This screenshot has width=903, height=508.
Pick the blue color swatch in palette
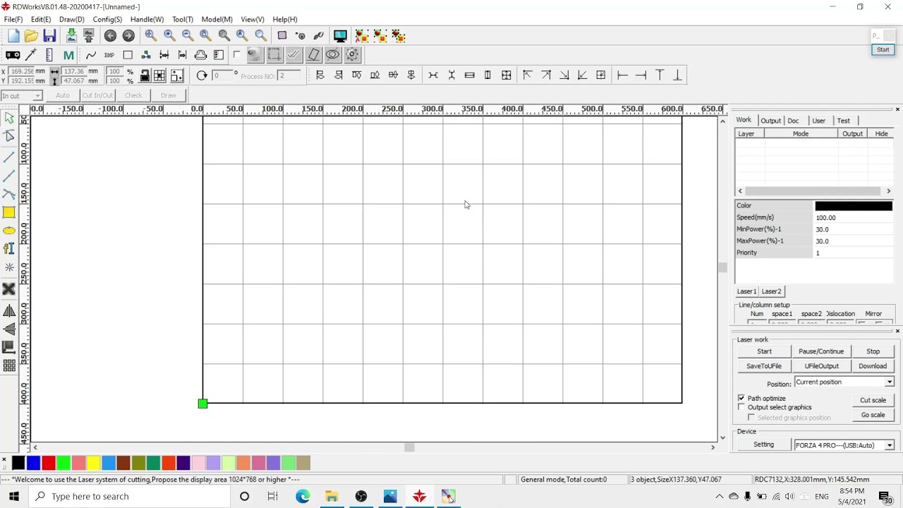(x=33, y=463)
